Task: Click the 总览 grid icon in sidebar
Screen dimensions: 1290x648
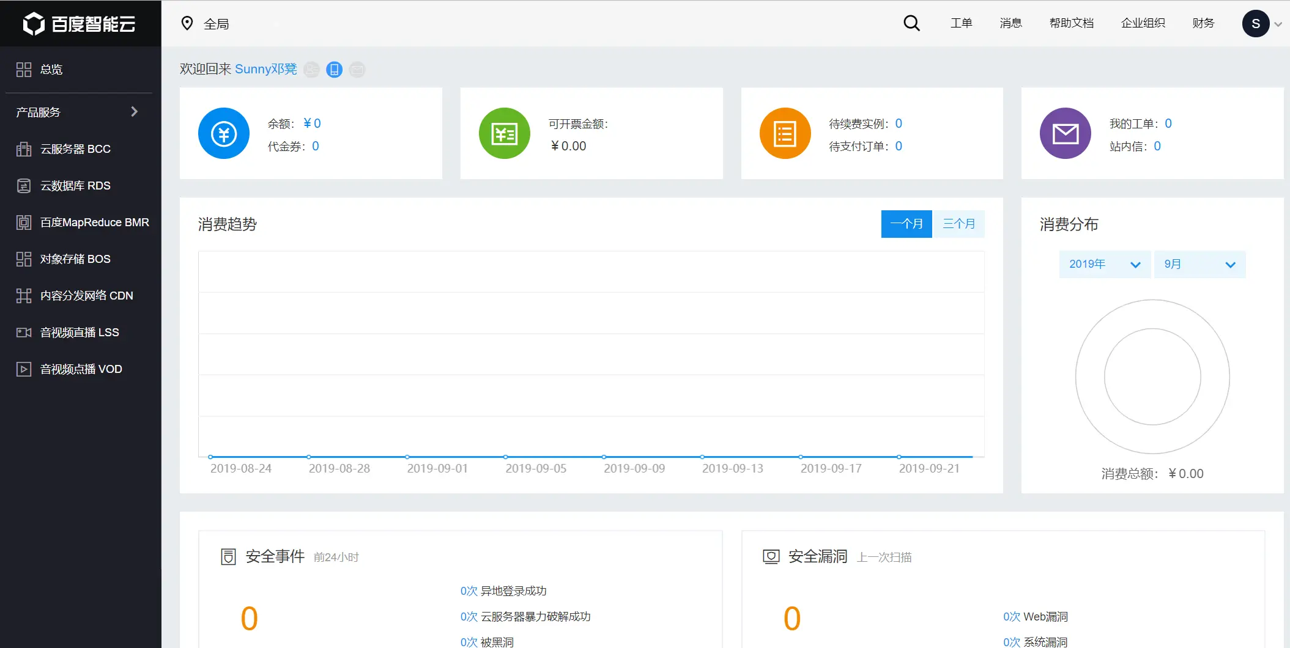Action: click(x=24, y=70)
